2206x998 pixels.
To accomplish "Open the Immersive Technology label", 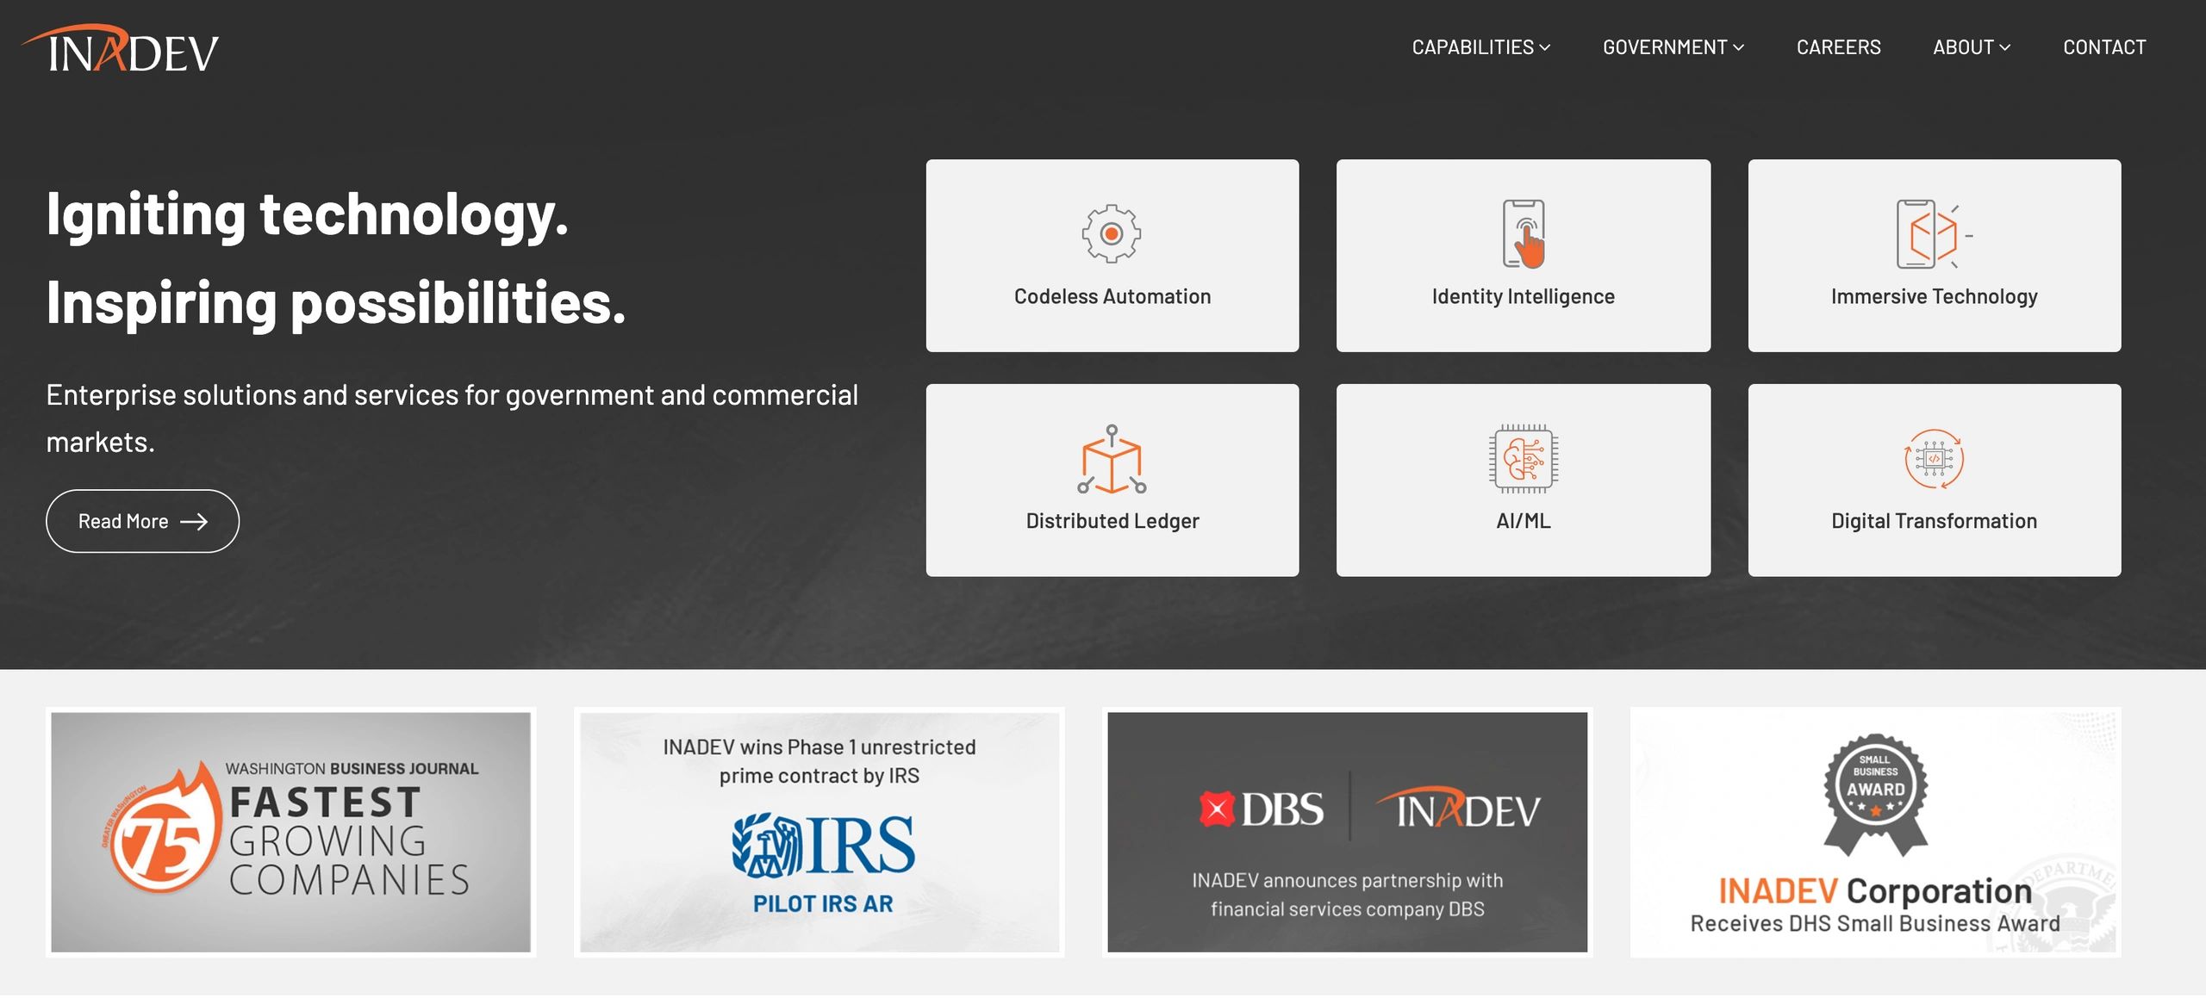I will click(1934, 297).
